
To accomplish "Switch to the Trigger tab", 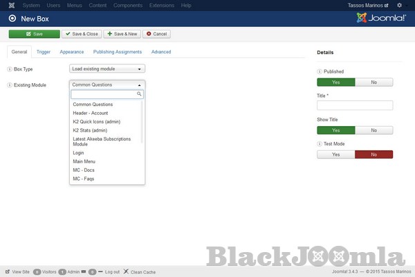I will [43, 52].
